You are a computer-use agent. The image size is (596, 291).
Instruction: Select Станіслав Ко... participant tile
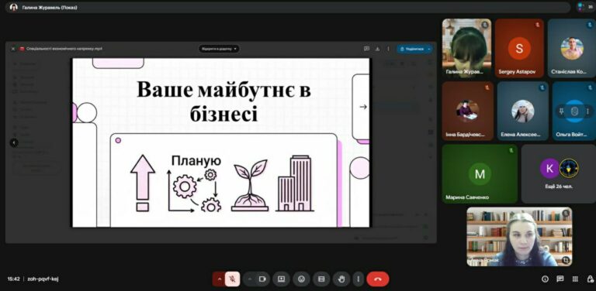pos(572,48)
